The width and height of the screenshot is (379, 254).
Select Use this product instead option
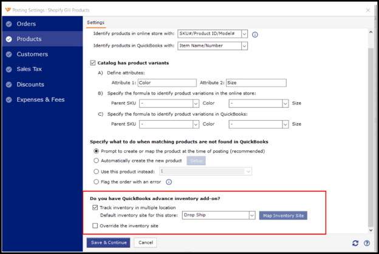[96, 172]
